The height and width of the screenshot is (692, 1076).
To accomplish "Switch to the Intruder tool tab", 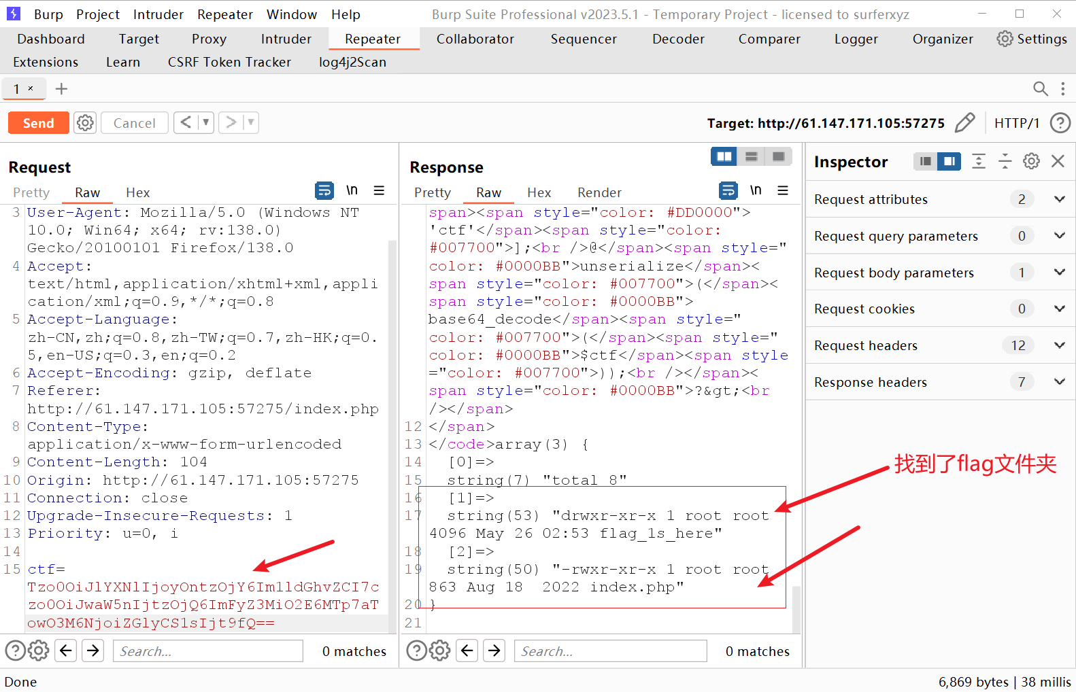I will tap(286, 39).
